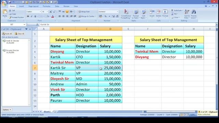Viewport: 219px width, 123px height.
Task: Open Sort & Filter menu
Action: [187, 14]
